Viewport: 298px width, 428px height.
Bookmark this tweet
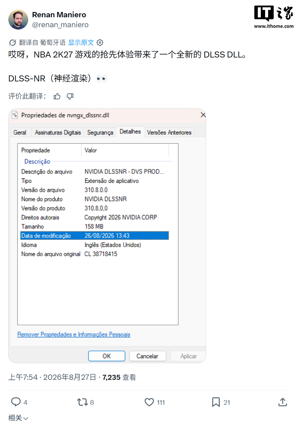216,402
